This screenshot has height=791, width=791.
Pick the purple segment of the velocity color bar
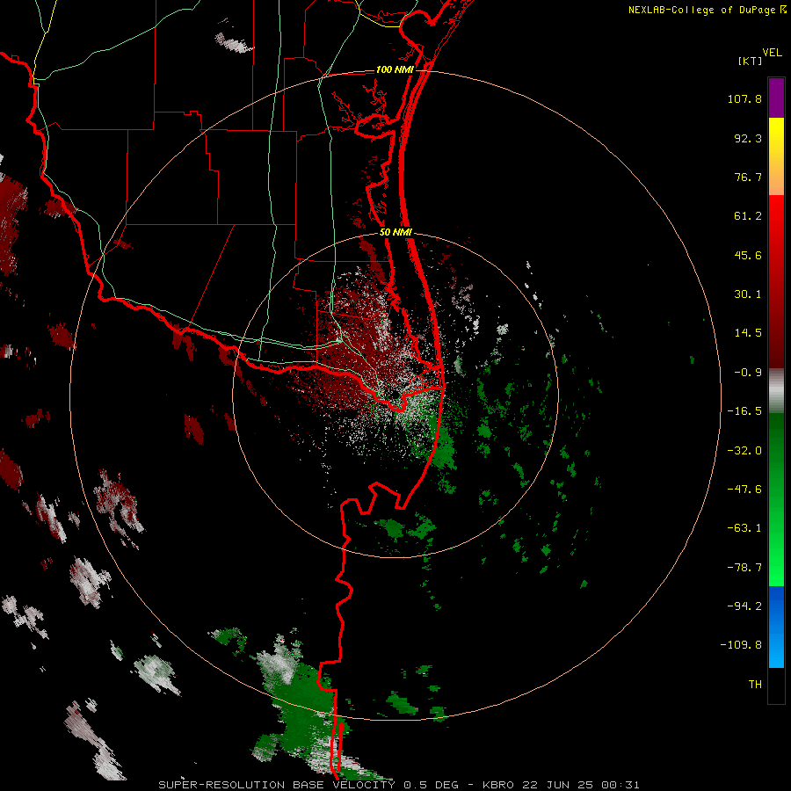point(776,98)
